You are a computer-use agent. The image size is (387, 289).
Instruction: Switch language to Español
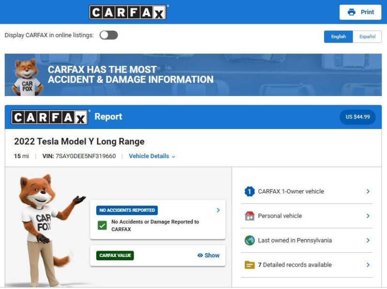click(x=367, y=37)
